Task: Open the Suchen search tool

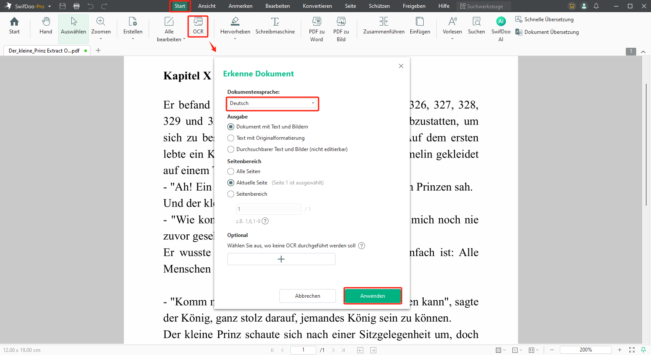Action: (476, 26)
